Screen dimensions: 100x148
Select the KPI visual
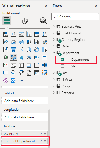[x=6, y=65]
